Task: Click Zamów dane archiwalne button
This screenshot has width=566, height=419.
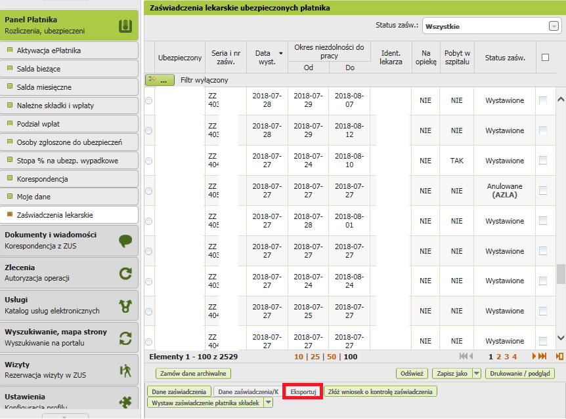Action: tap(193, 373)
